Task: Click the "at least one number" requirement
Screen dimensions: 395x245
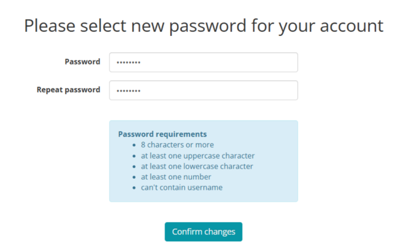Action: tap(175, 177)
